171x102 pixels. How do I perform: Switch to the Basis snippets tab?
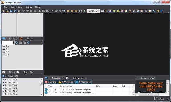pos(9,72)
